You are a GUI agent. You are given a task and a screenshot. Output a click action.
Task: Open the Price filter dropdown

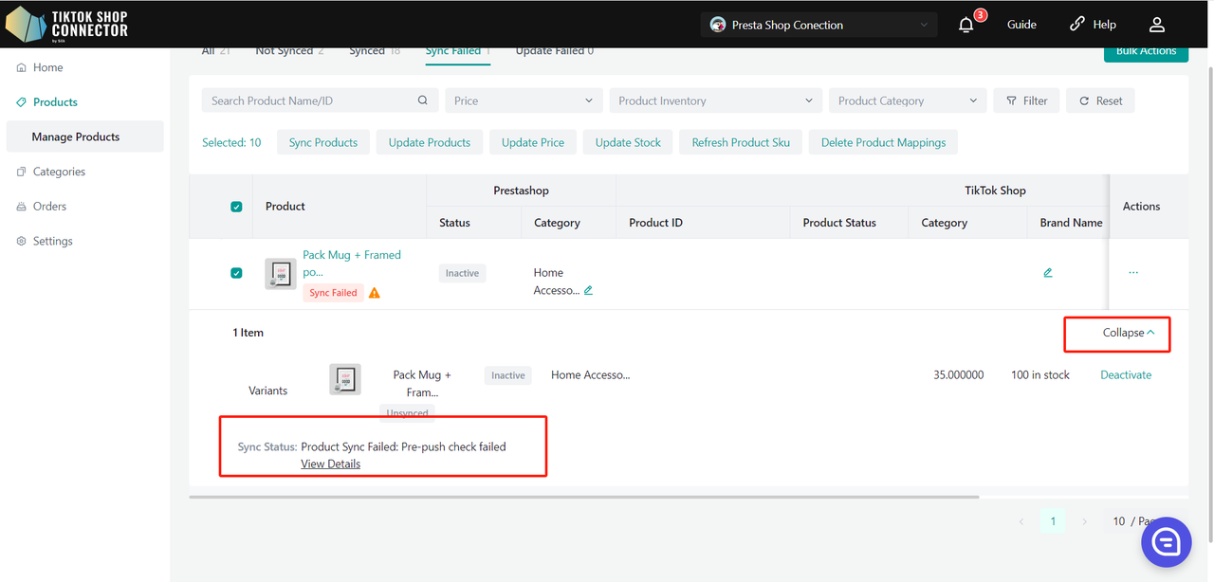pos(524,100)
